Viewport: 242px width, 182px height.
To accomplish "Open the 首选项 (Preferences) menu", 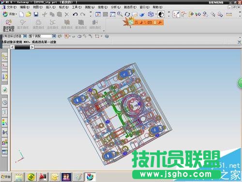I will pos(130,7).
